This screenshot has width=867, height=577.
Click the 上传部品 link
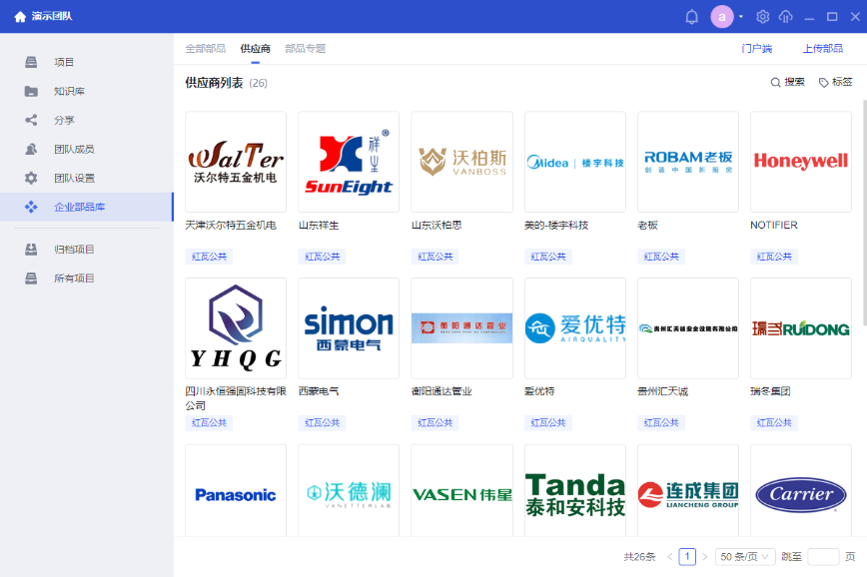(x=823, y=49)
